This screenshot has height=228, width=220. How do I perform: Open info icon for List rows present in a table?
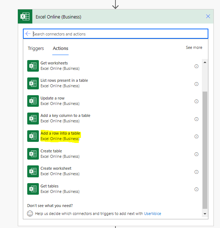click(196, 84)
